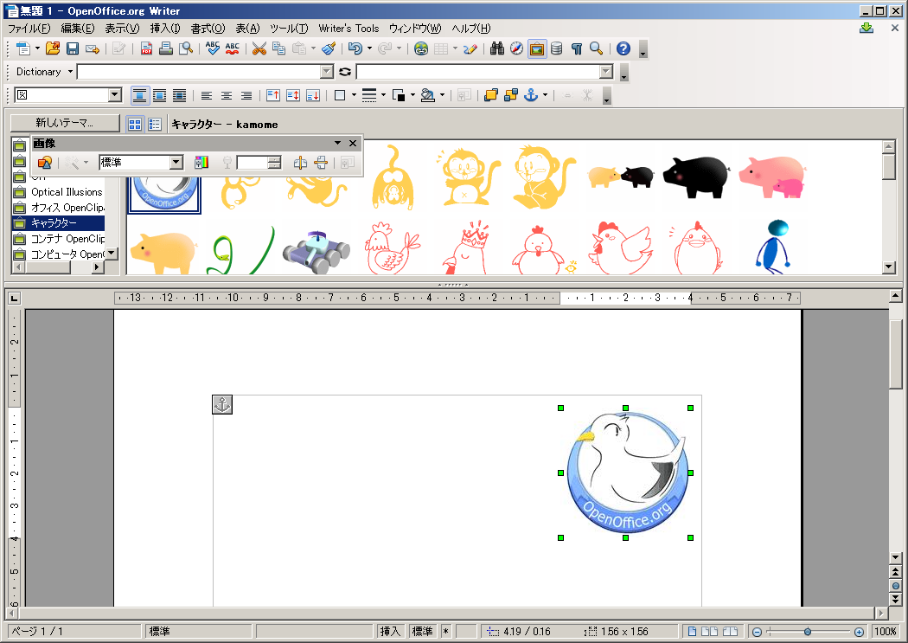Open the Navigator compass icon

coord(516,48)
